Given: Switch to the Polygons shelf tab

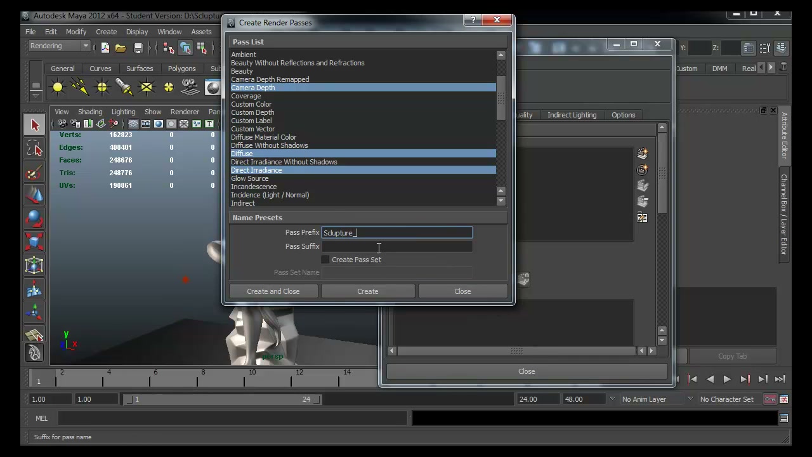Looking at the screenshot, I should click(181, 69).
